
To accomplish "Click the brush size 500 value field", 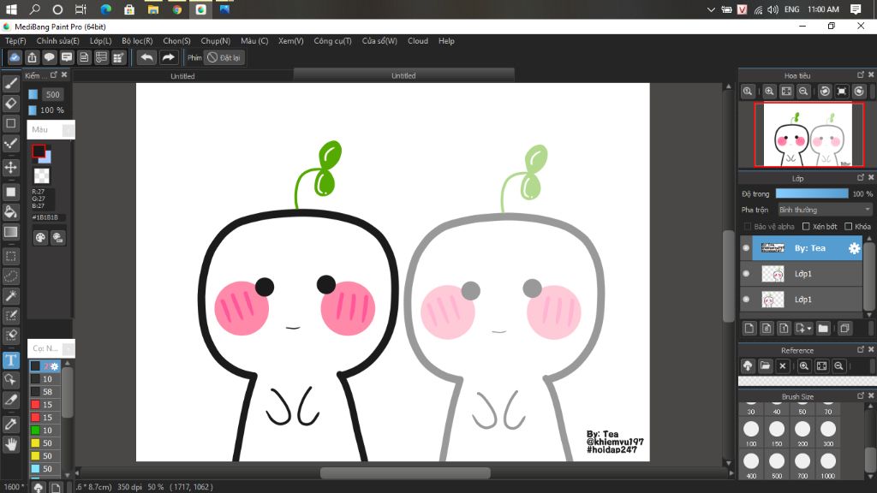I will click(52, 94).
